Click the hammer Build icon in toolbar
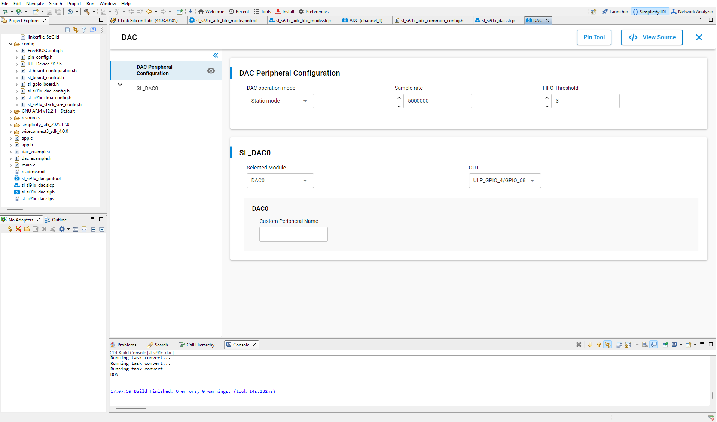This screenshot has height=422, width=717. pyautogui.click(x=87, y=12)
